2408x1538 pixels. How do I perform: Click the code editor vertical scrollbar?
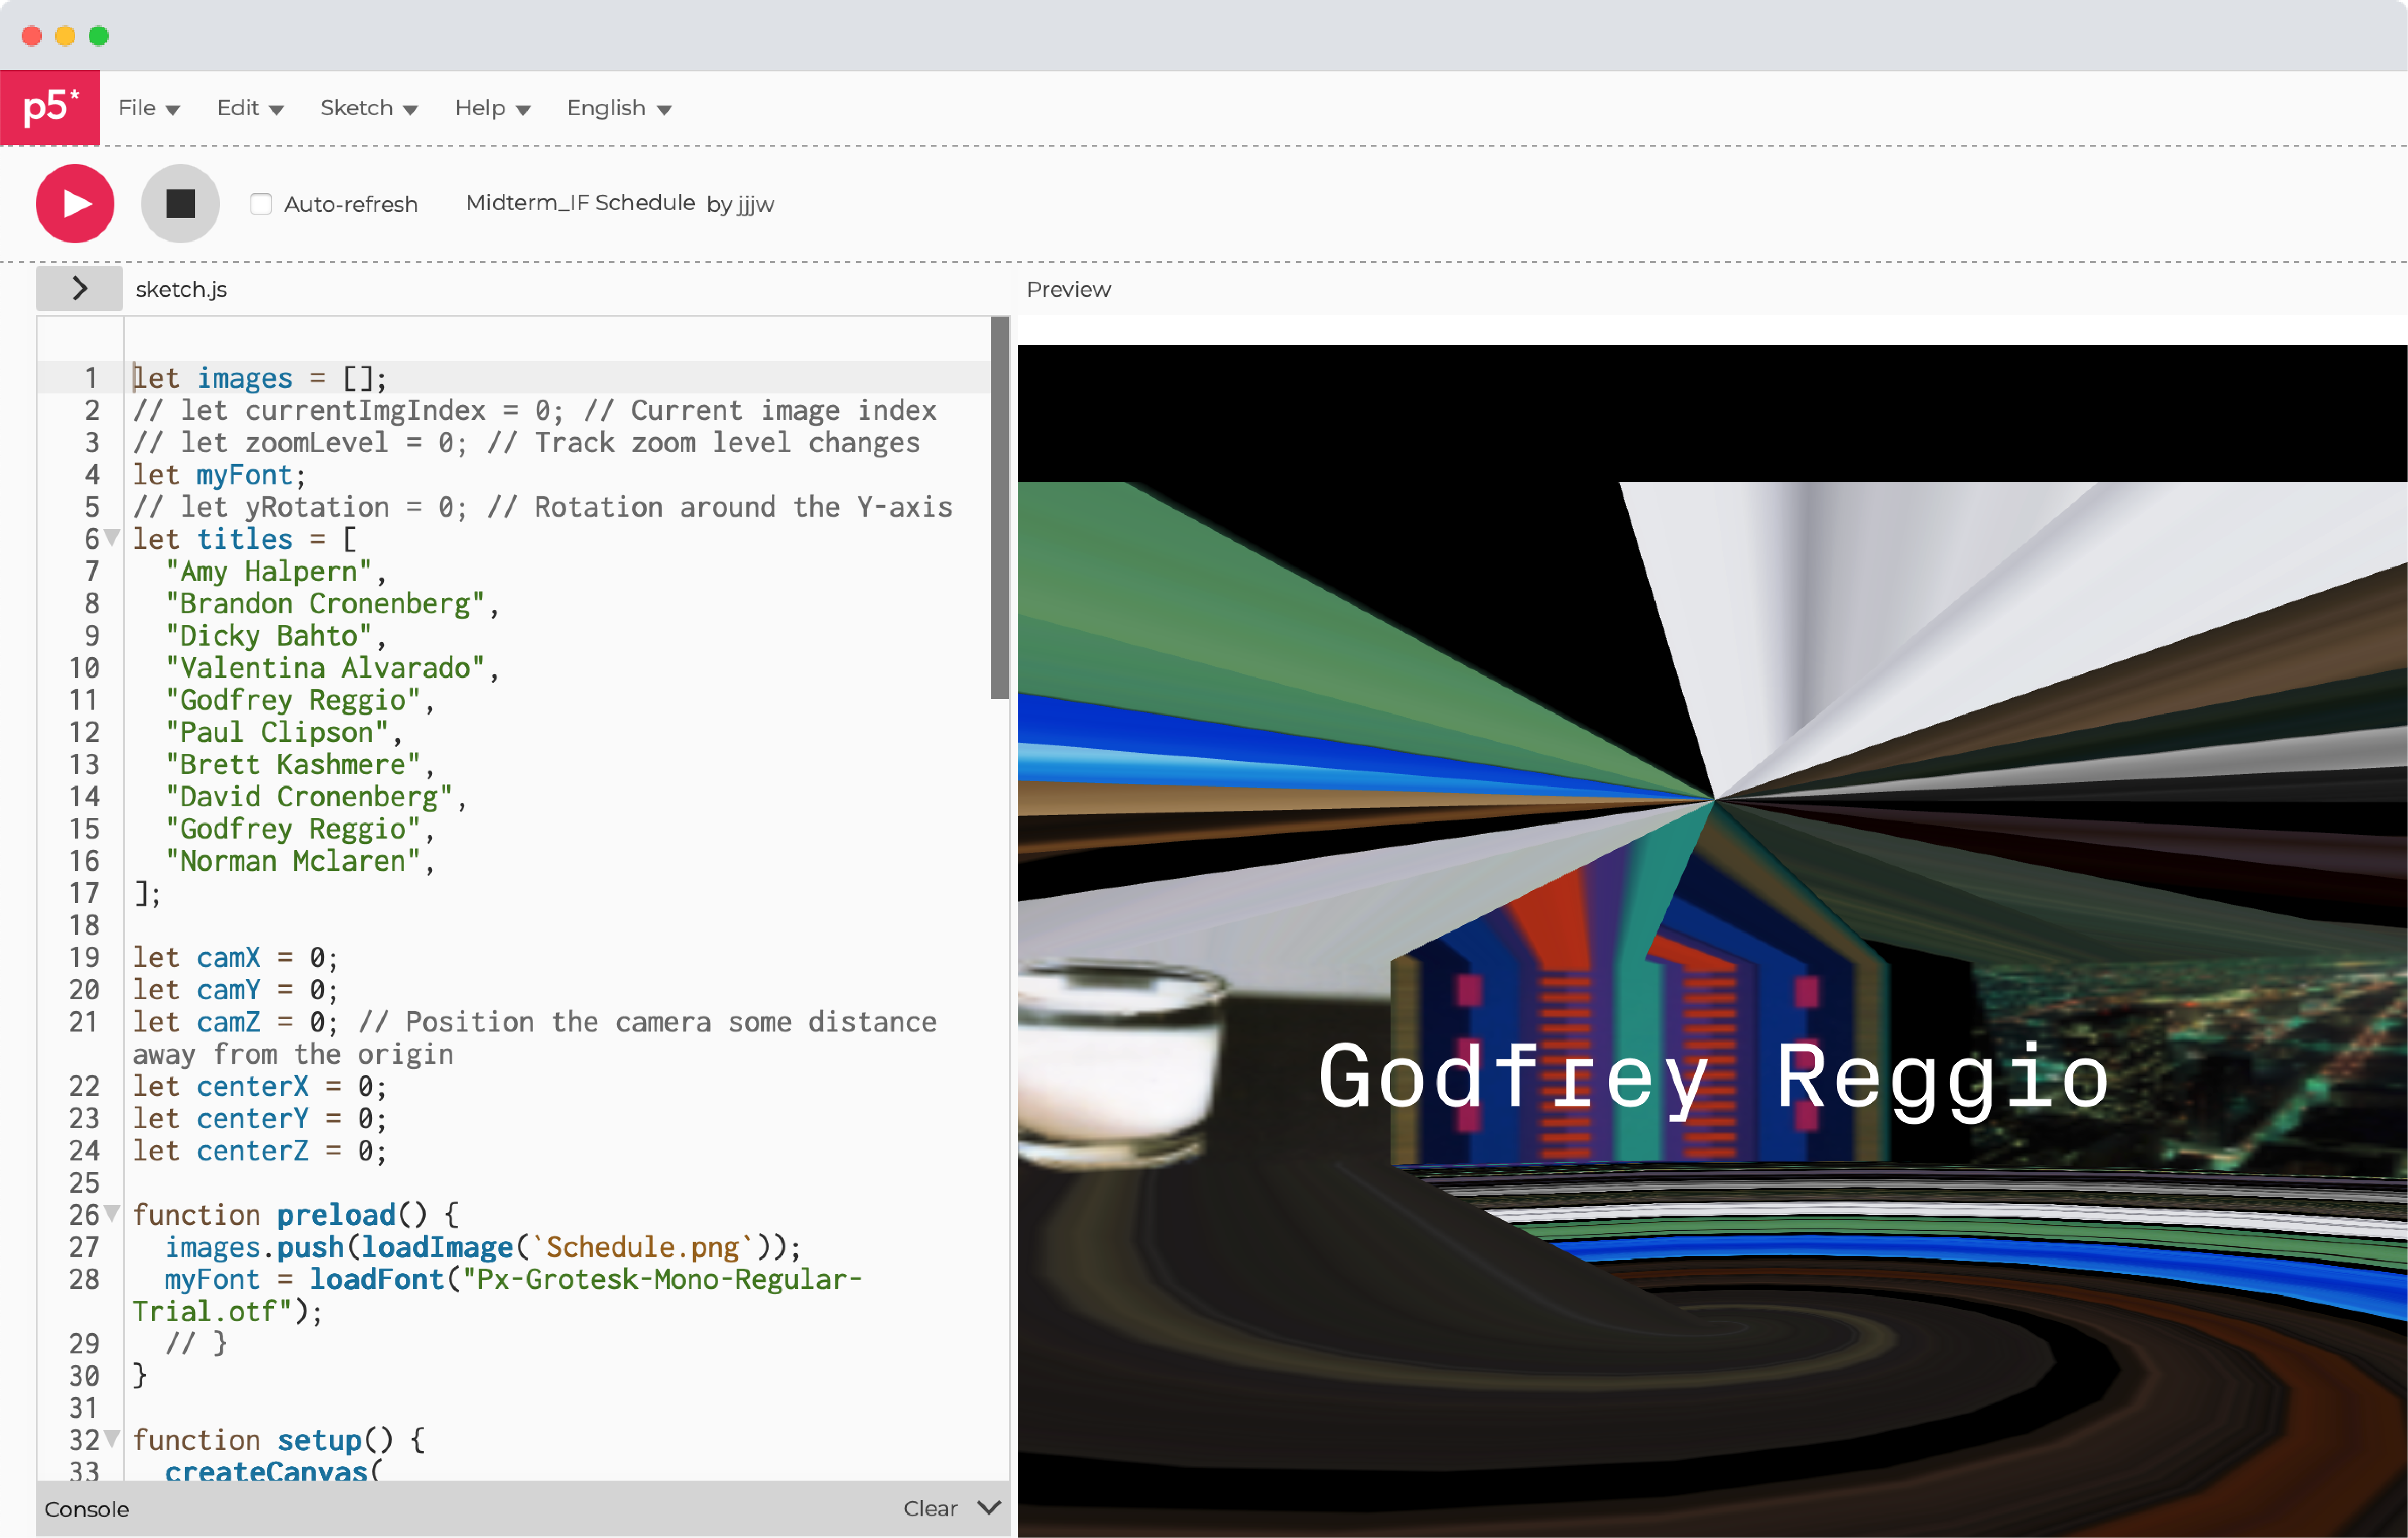(999, 509)
